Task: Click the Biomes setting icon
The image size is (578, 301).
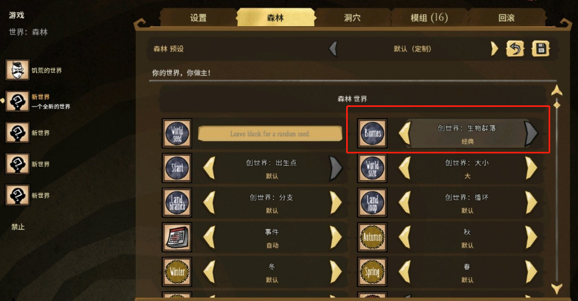Action: click(372, 133)
